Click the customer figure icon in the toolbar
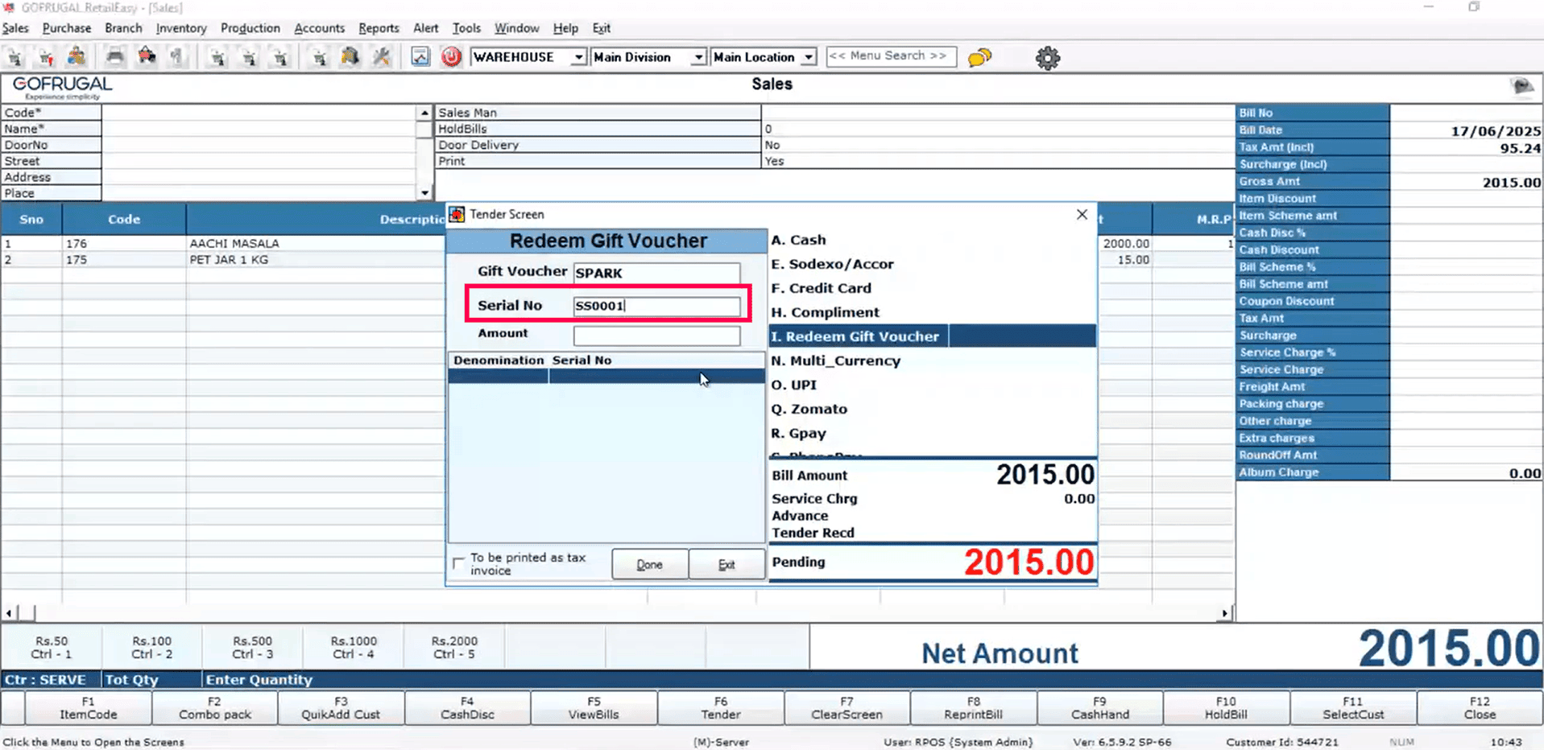1544x750 pixels. [77, 56]
